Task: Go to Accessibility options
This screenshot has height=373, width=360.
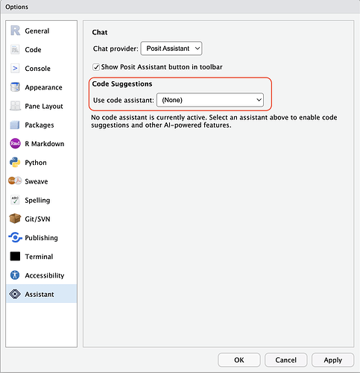Action: [x=42, y=275]
